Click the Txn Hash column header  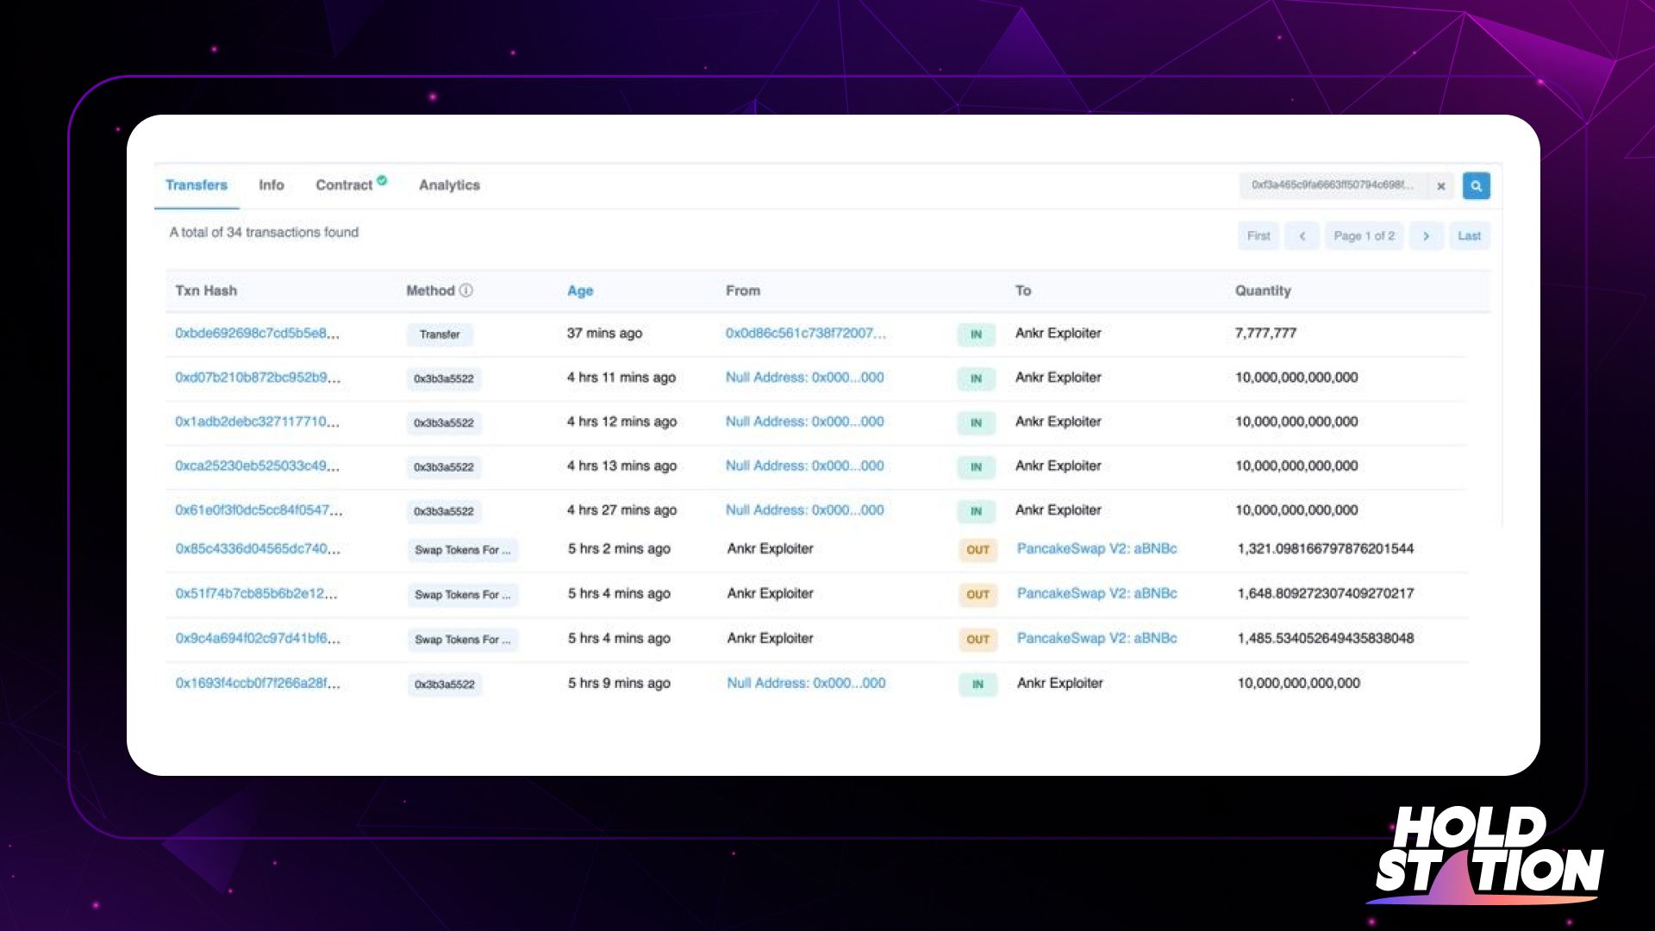click(206, 291)
